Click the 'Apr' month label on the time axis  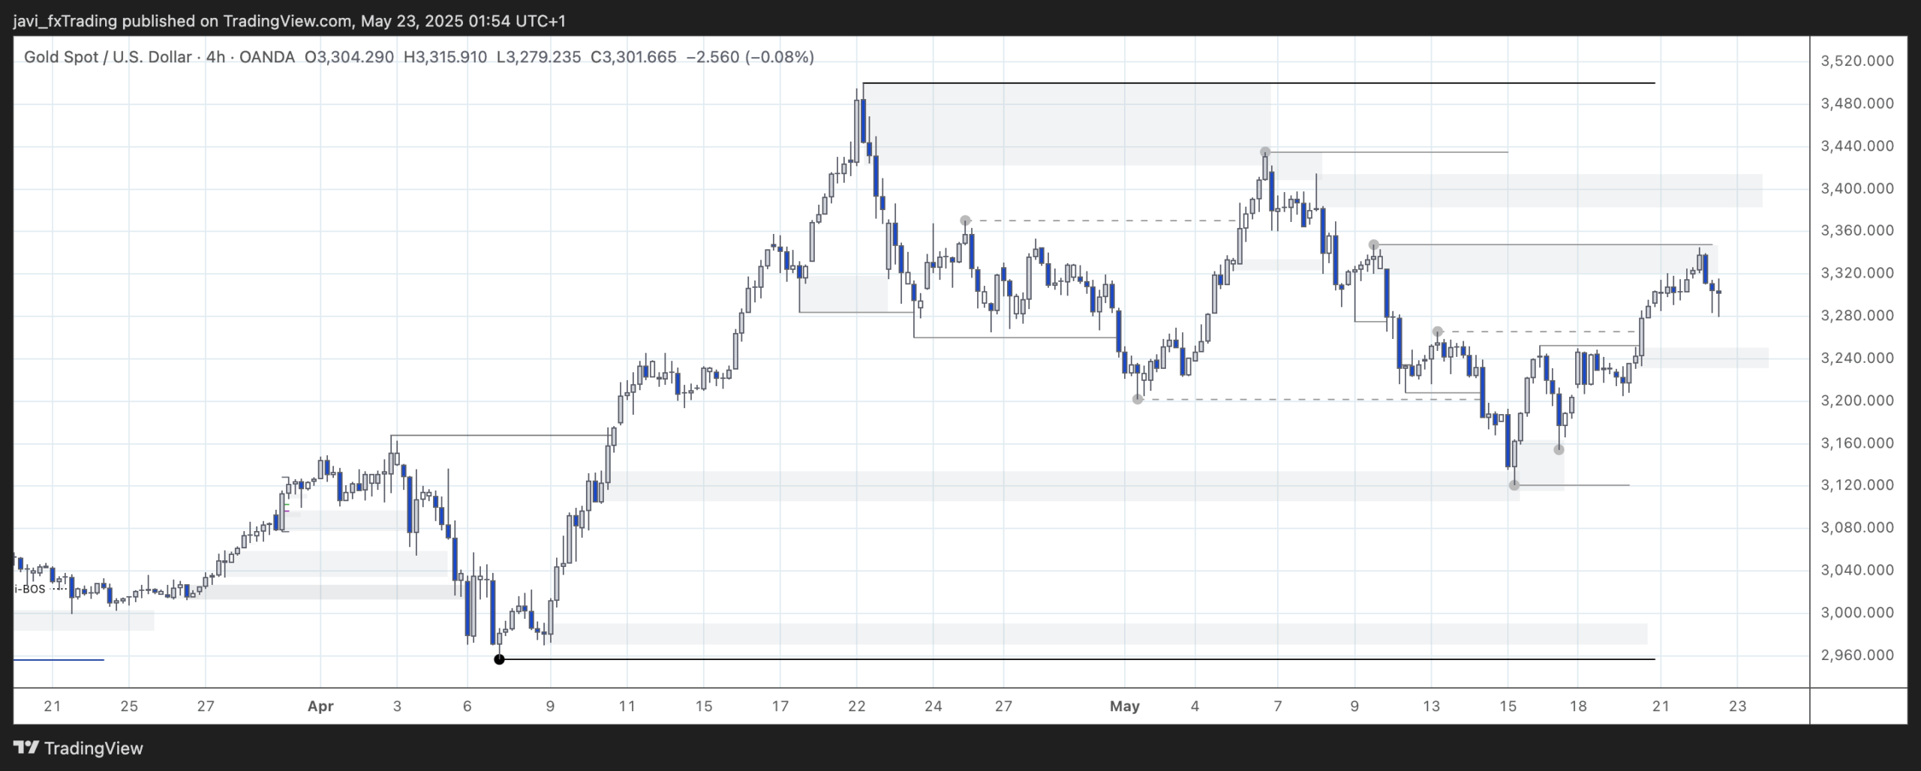[320, 706]
